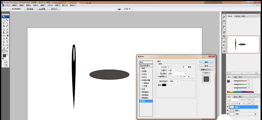Click the 取消 (Cancel) button
The width and height of the screenshot is (262, 120).
(x=206, y=66)
